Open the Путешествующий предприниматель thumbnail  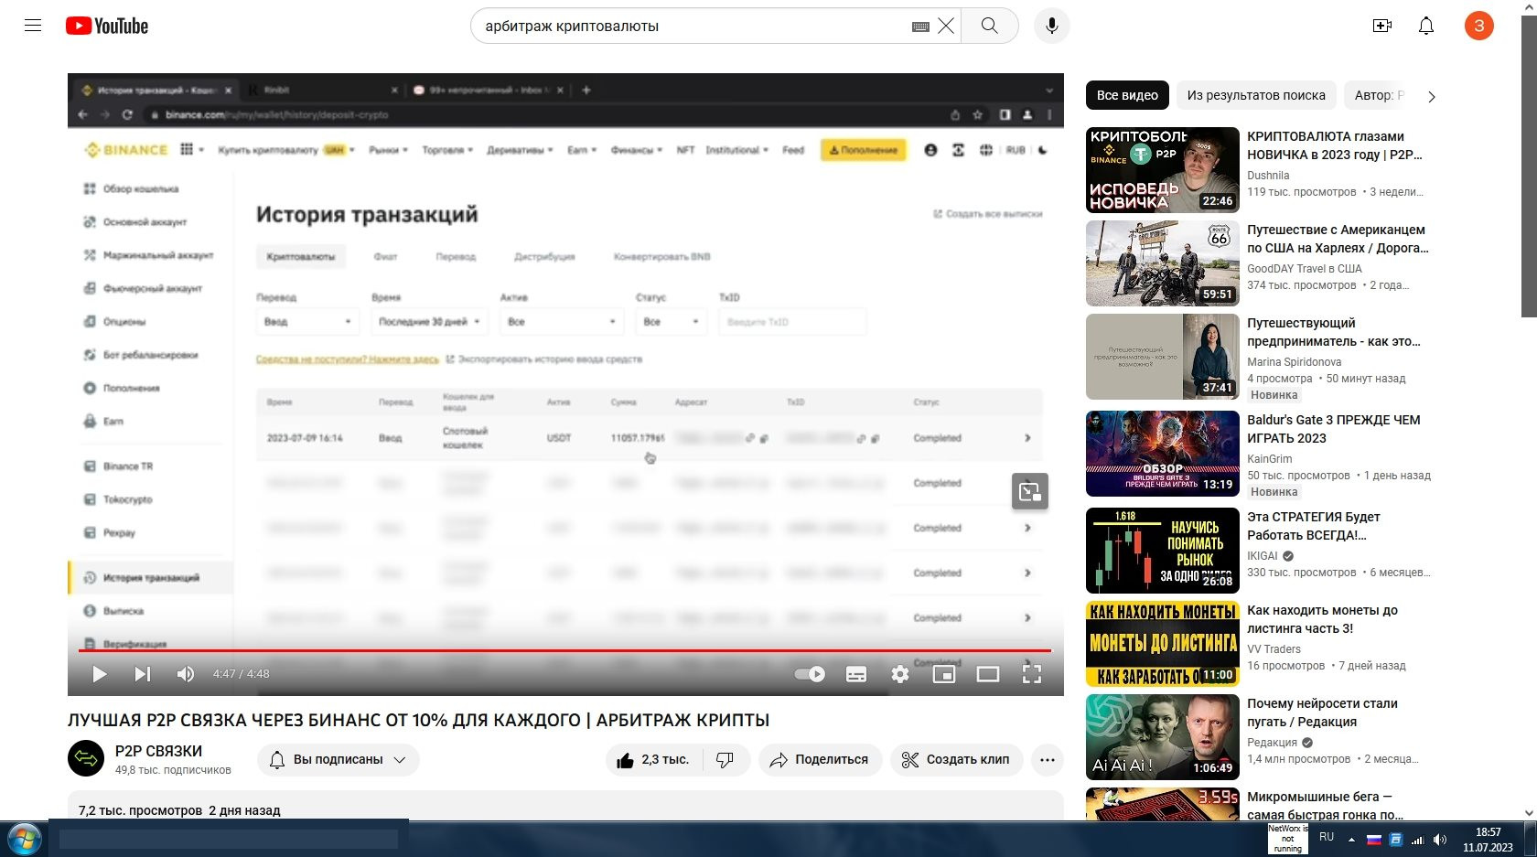click(x=1163, y=357)
